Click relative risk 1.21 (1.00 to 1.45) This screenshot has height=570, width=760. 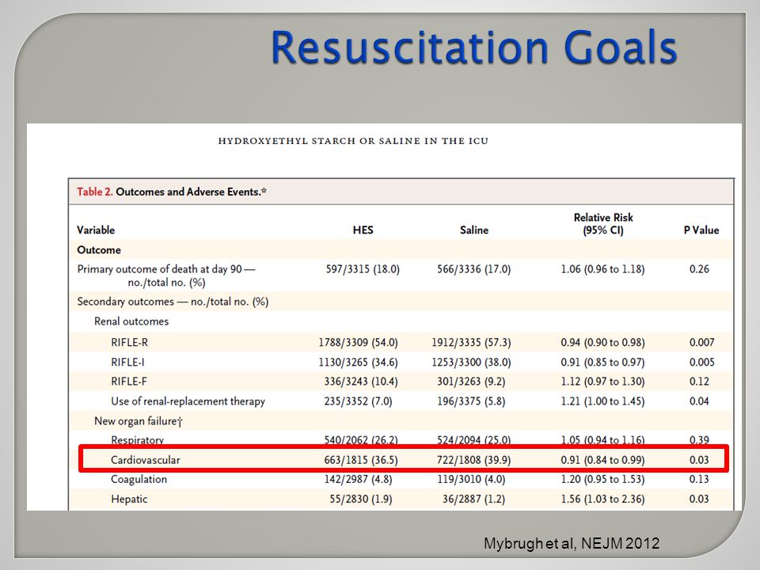click(x=602, y=401)
